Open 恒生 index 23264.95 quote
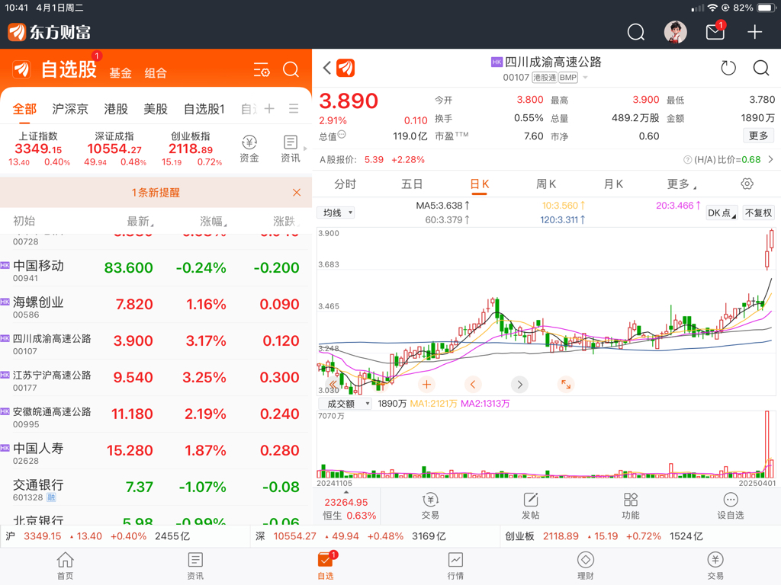 tap(346, 508)
